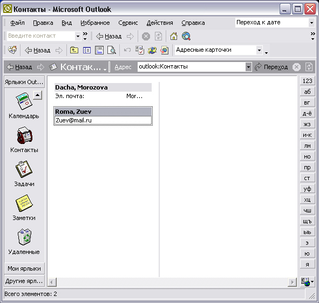319x303 pixels.
Task: Open the Действия menu
Action: (x=160, y=23)
